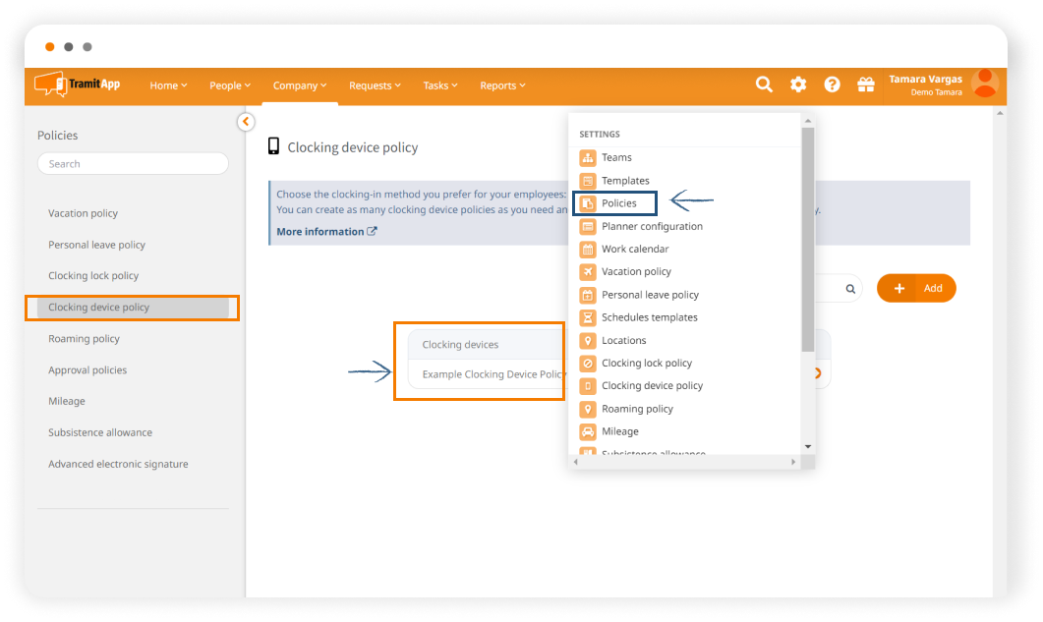1043x622 pixels.
Task: Click the TramitApp logo
Action: pyautogui.click(x=78, y=85)
